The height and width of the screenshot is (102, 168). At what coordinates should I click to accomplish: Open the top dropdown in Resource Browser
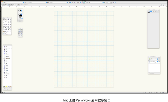[x=157, y=59]
